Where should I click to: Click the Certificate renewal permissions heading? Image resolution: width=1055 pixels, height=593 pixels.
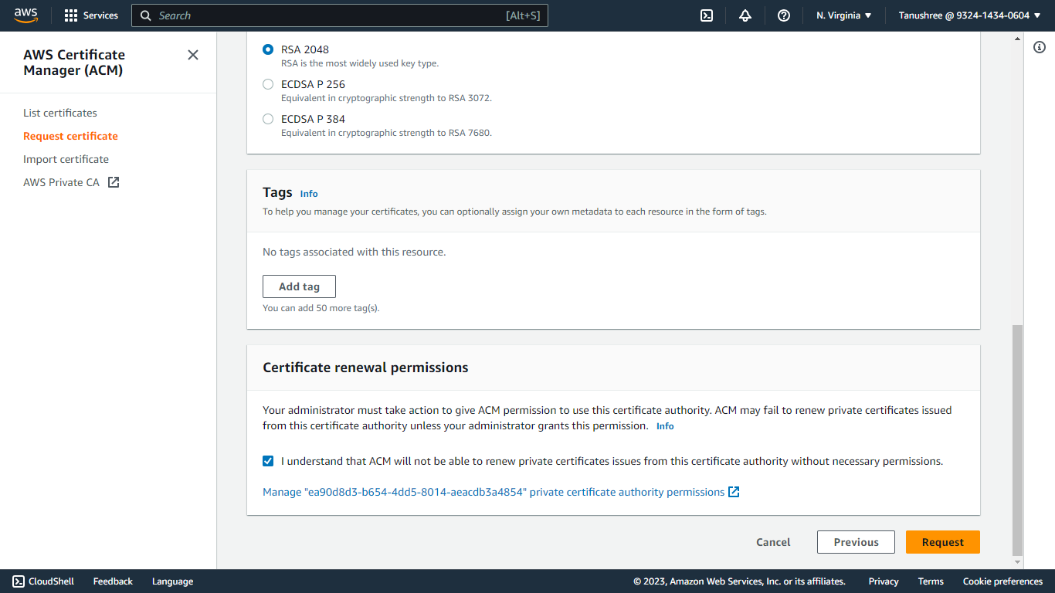365,368
